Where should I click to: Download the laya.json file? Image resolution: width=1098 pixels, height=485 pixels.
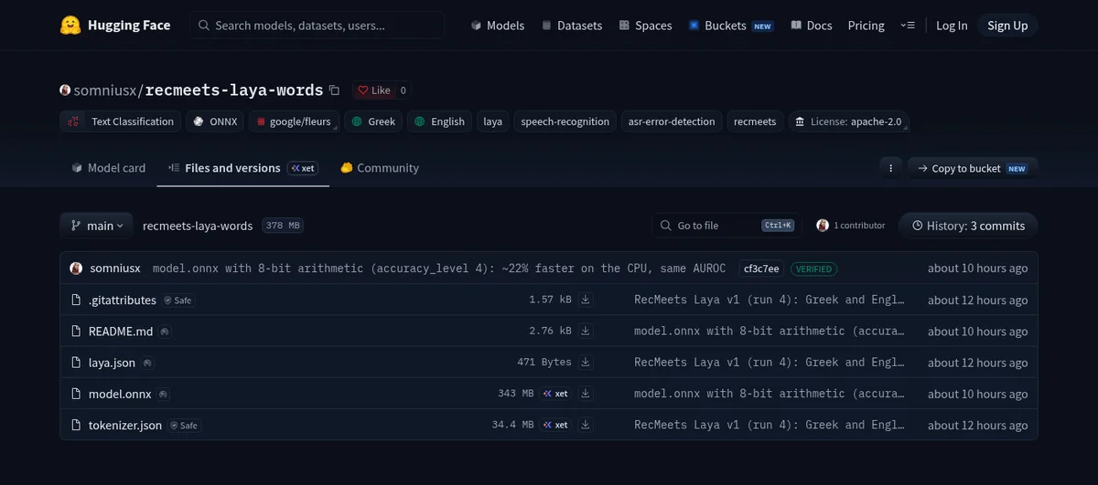tap(586, 362)
